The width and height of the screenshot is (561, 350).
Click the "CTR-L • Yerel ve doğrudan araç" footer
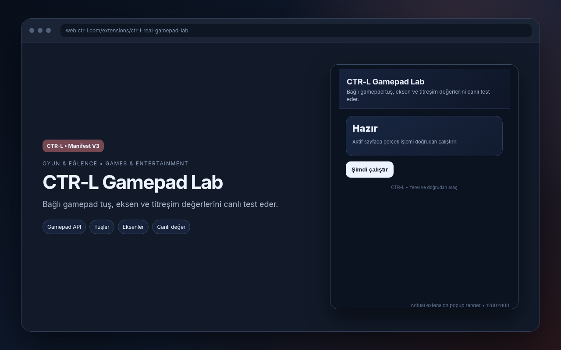[424, 187]
